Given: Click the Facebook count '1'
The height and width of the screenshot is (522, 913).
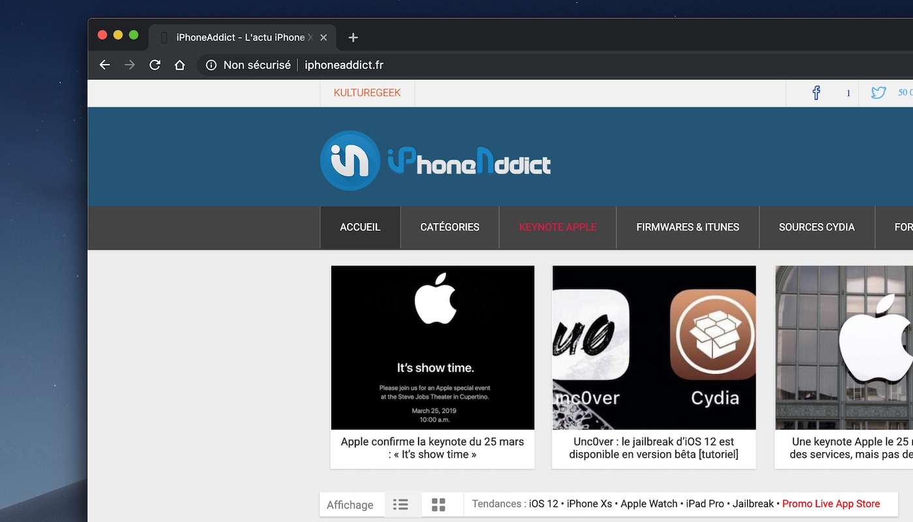Looking at the screenshot, I should coord(848,93).
